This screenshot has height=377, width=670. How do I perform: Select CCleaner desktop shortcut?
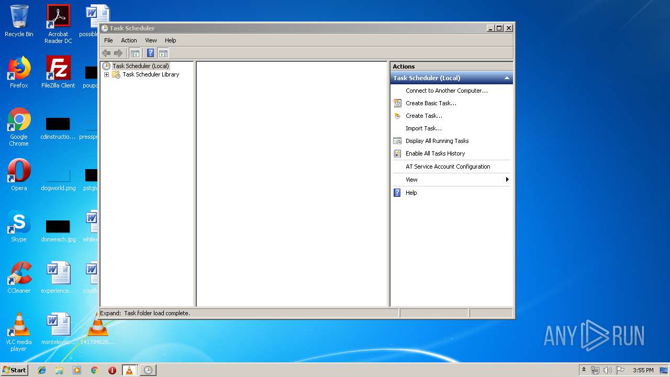[x=19, y=278]
